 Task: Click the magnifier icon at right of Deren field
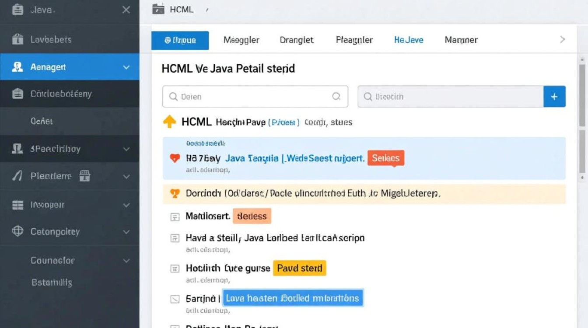click(336, 97)
